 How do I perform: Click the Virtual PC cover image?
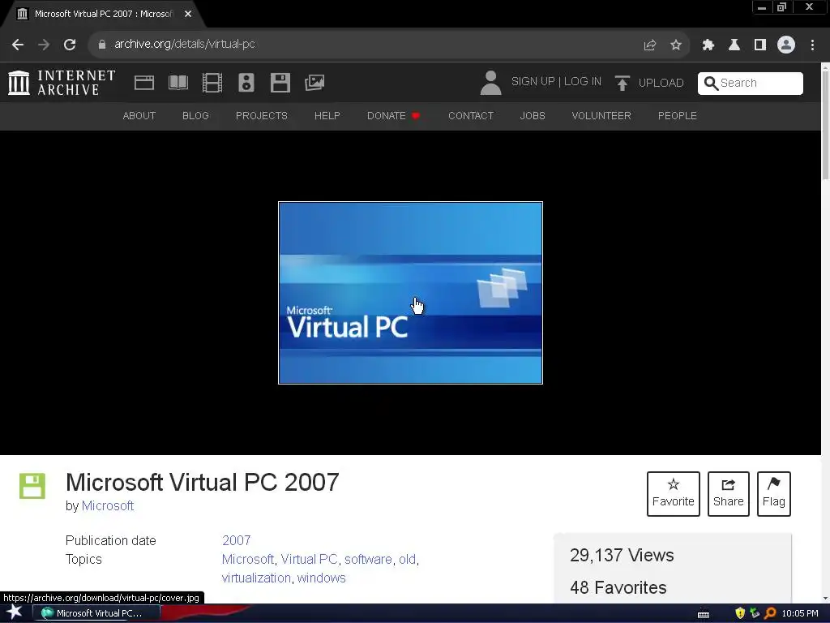tap(410, 292)
